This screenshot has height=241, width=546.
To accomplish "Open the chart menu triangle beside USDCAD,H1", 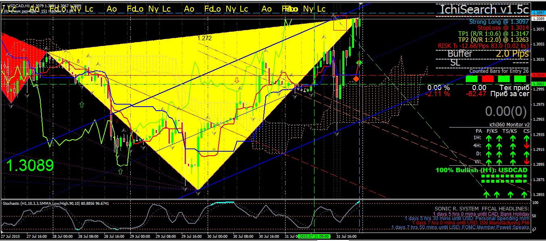I will (x=4, y=7).
